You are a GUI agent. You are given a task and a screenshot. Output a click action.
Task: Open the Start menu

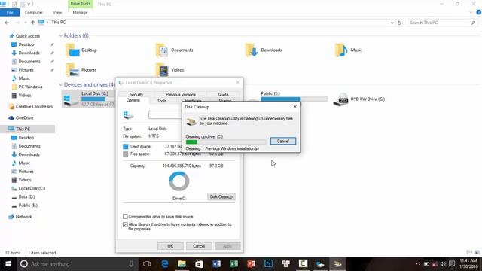click(x=8, y=264)
